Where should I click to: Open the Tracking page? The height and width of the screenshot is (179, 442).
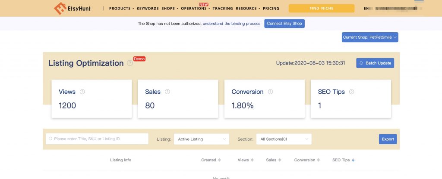[x=223, y=9]
